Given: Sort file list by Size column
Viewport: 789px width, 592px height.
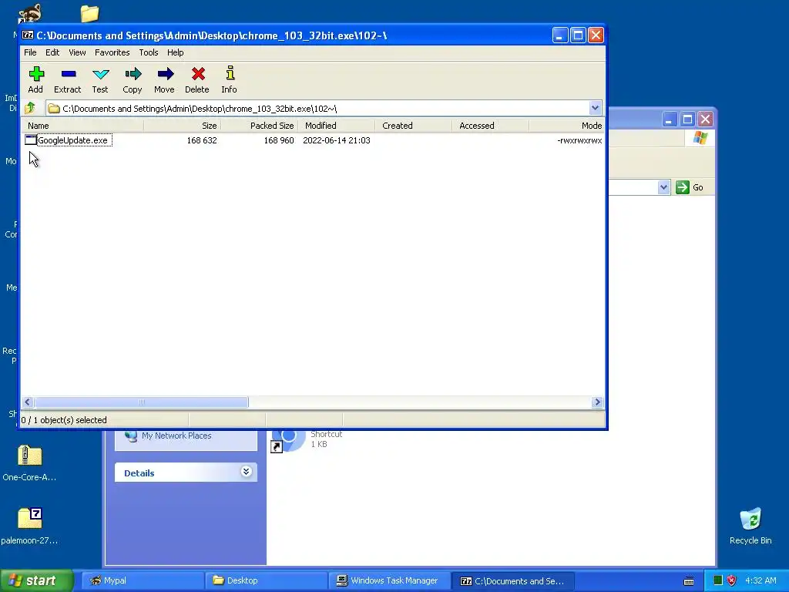Looking at the screenshot, I should pyautogui.click(x=182, y=126).
